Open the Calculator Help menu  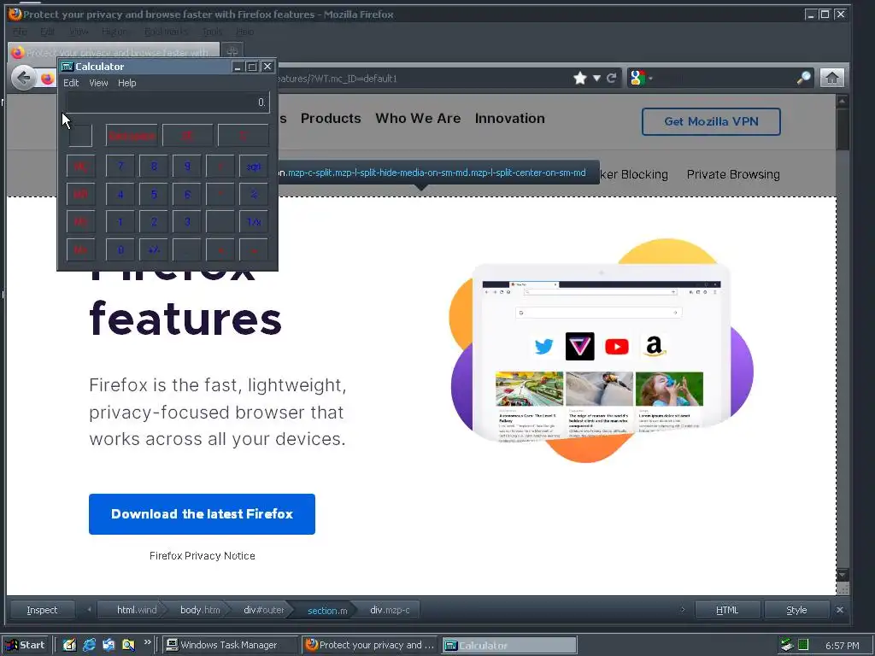click(126, 83)
